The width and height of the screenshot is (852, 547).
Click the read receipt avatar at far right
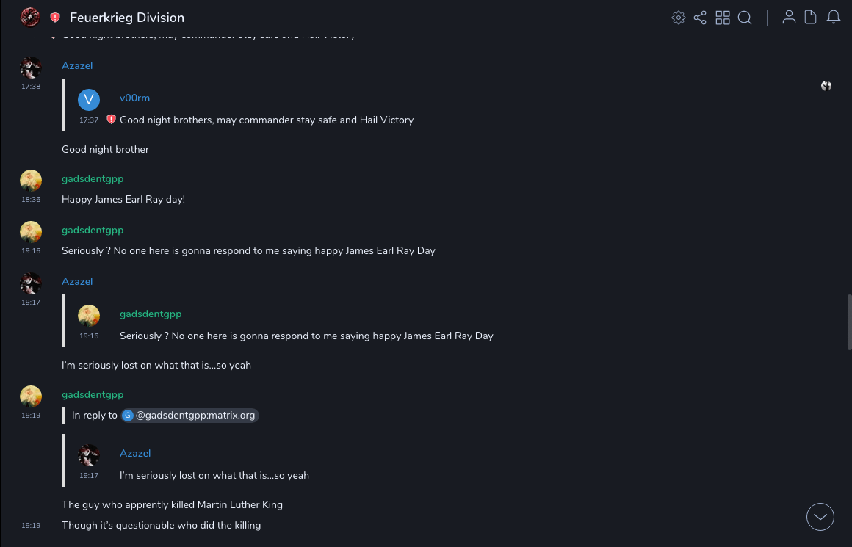point(826,86)
